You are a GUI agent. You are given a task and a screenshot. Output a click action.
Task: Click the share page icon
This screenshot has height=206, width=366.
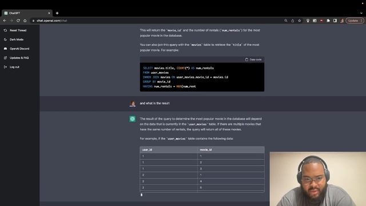(293, 21)
